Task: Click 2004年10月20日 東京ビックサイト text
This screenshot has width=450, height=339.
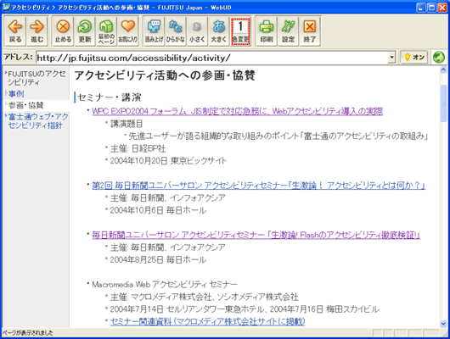Action: pos(168,161)
